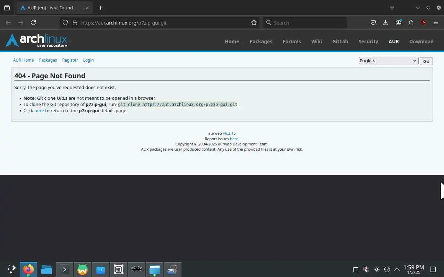Image resolution: width=444 pixels, height=277 pixels.
Task: Open the Register link
Action: [x=70, y=60]
